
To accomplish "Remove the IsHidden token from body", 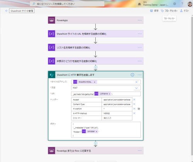I will [x=96, y=132].
